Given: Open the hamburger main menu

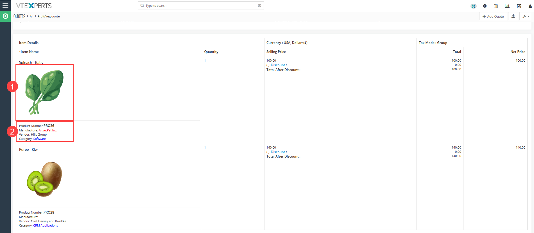Looking at the screenshot, I should (5, 6).
